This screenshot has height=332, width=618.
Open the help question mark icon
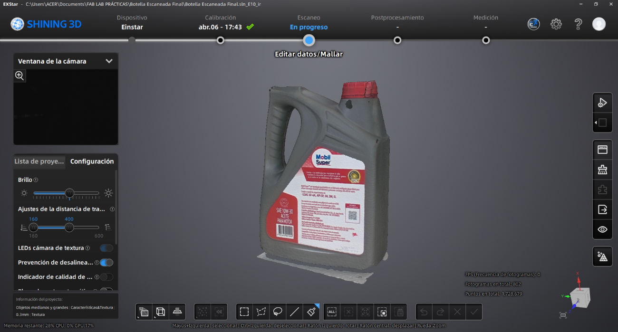(x=578, y=24)
